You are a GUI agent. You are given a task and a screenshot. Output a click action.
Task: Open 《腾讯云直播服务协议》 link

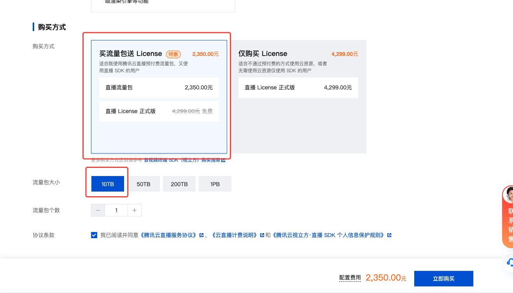pyautogui.click(x=168, y=235)
